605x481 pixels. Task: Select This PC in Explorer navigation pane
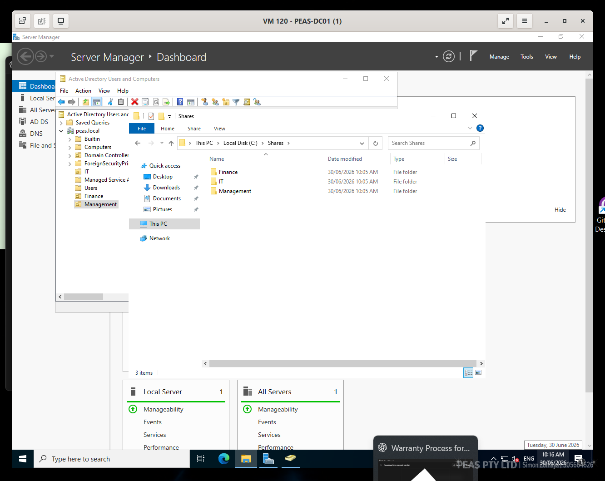(164, 224)
